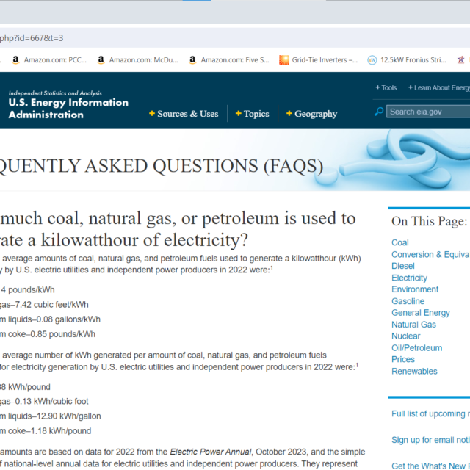
Task: Open the Gasoline FAQ link
Action: point(408,301)
